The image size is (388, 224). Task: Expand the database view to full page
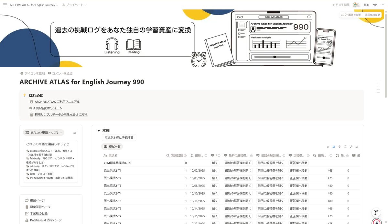pyautogui.click(x=351, y=147)
